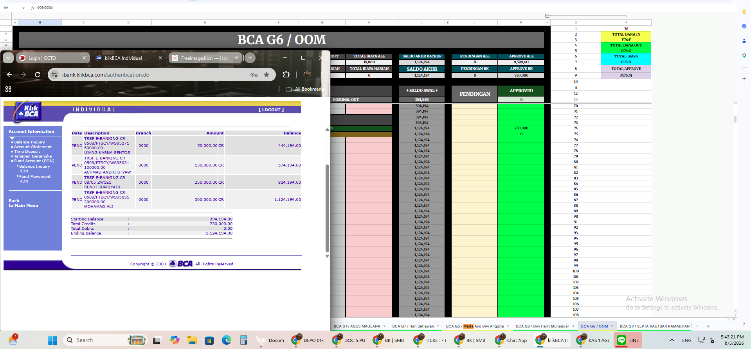Open the Account Statement link
This screenshot has width=751, height=349.
[33, 147]
